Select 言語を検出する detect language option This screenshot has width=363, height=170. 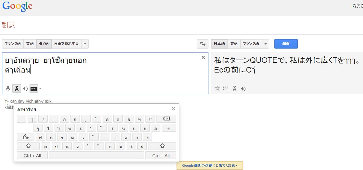coord(66,44)
